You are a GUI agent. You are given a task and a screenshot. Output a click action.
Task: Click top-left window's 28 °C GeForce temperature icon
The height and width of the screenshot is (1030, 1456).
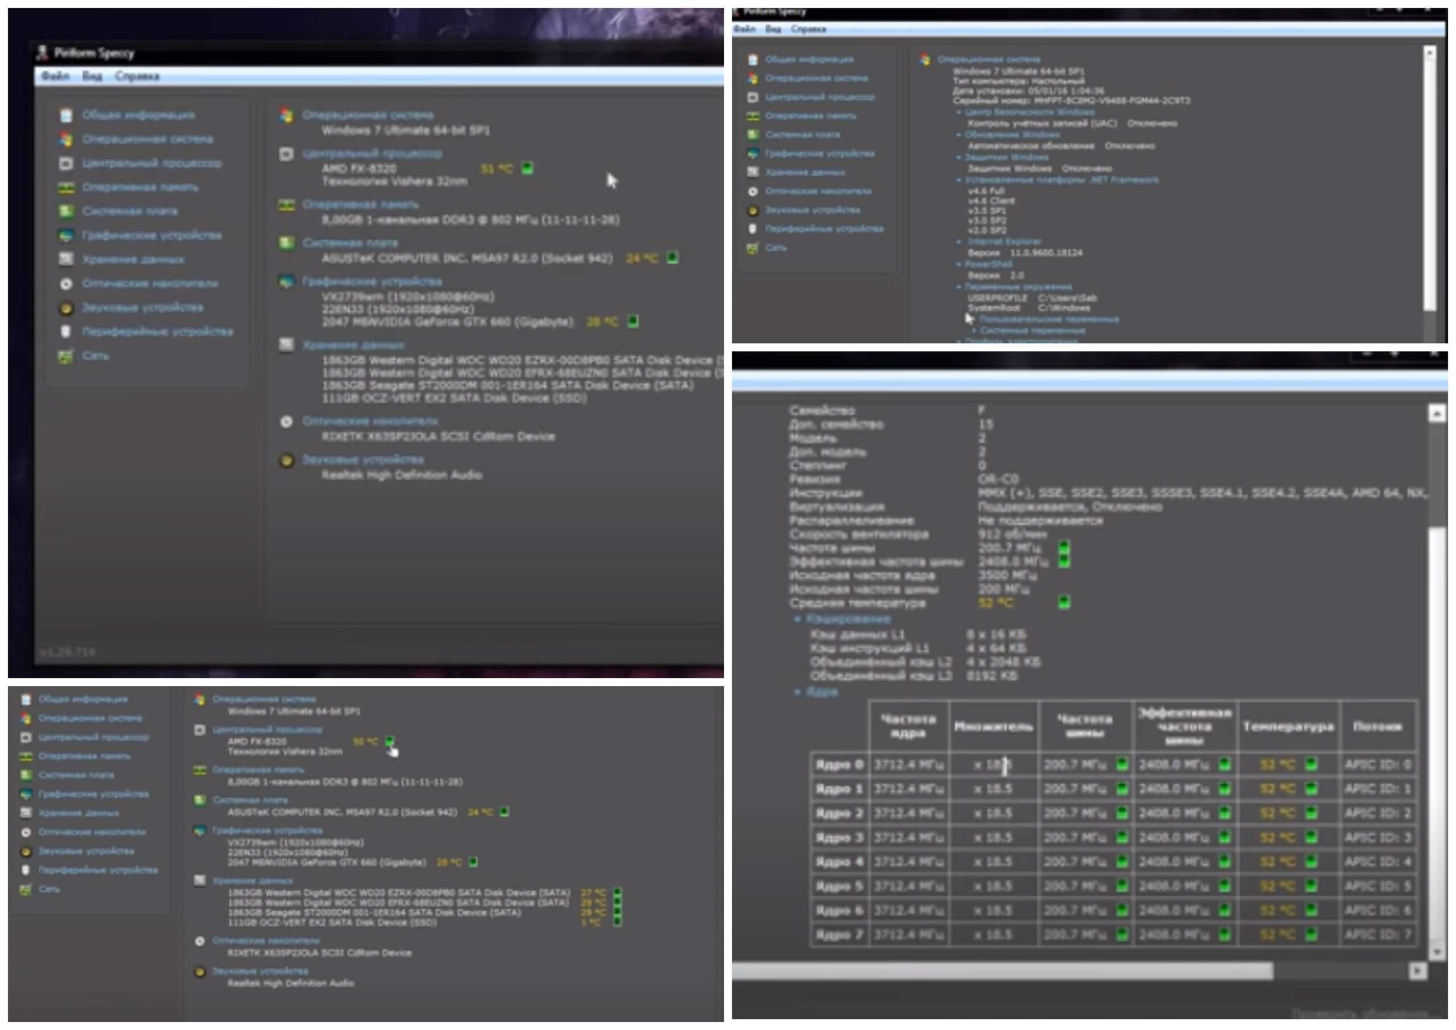point(633,321)
